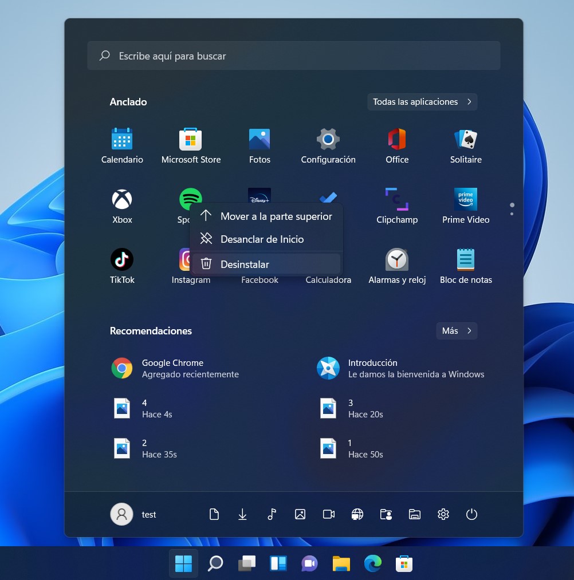
Task: Expand Todas las aplicaciones list
Action: (422, 102)
